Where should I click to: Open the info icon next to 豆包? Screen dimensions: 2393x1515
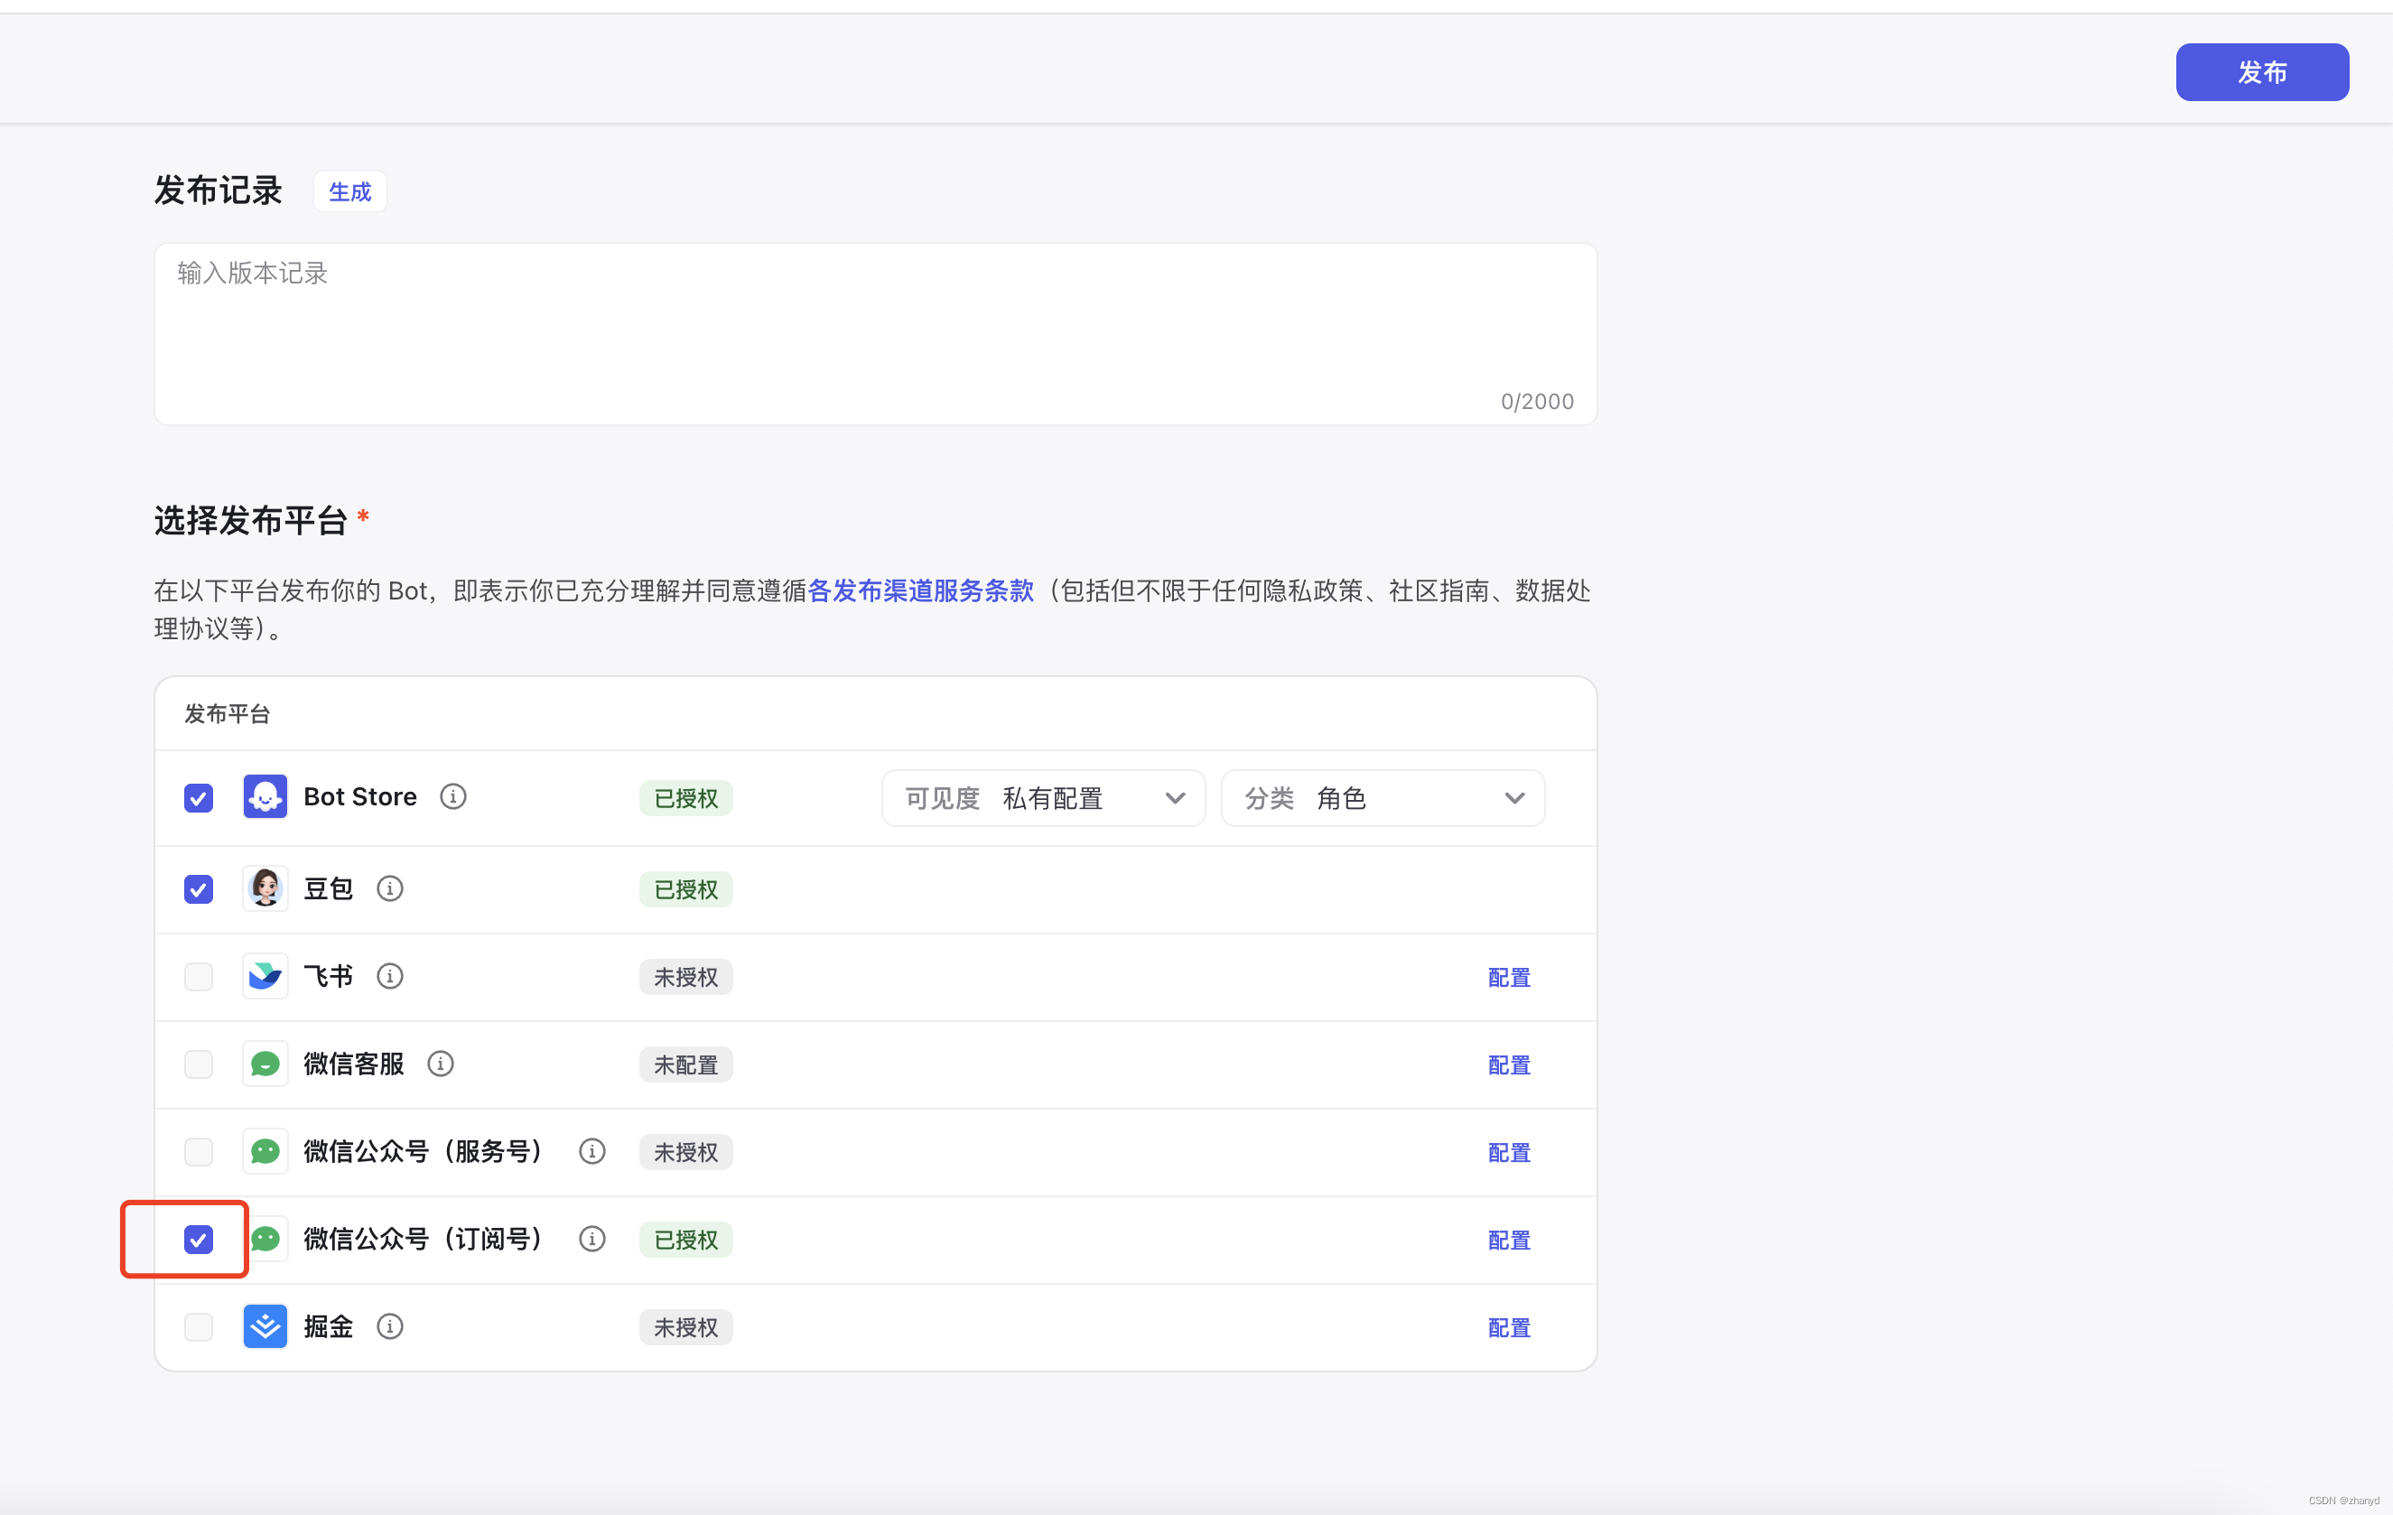(x=389, y=888)
